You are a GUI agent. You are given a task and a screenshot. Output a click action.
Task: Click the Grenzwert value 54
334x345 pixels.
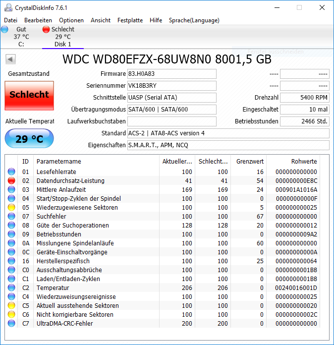[260, 180]
